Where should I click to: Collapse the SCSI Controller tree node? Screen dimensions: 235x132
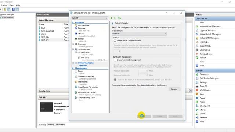[x=73, y=49]
